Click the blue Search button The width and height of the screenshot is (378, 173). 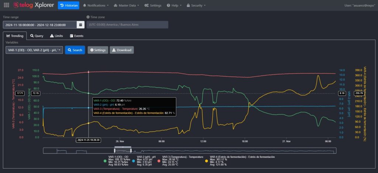click(x=75, y=50)
